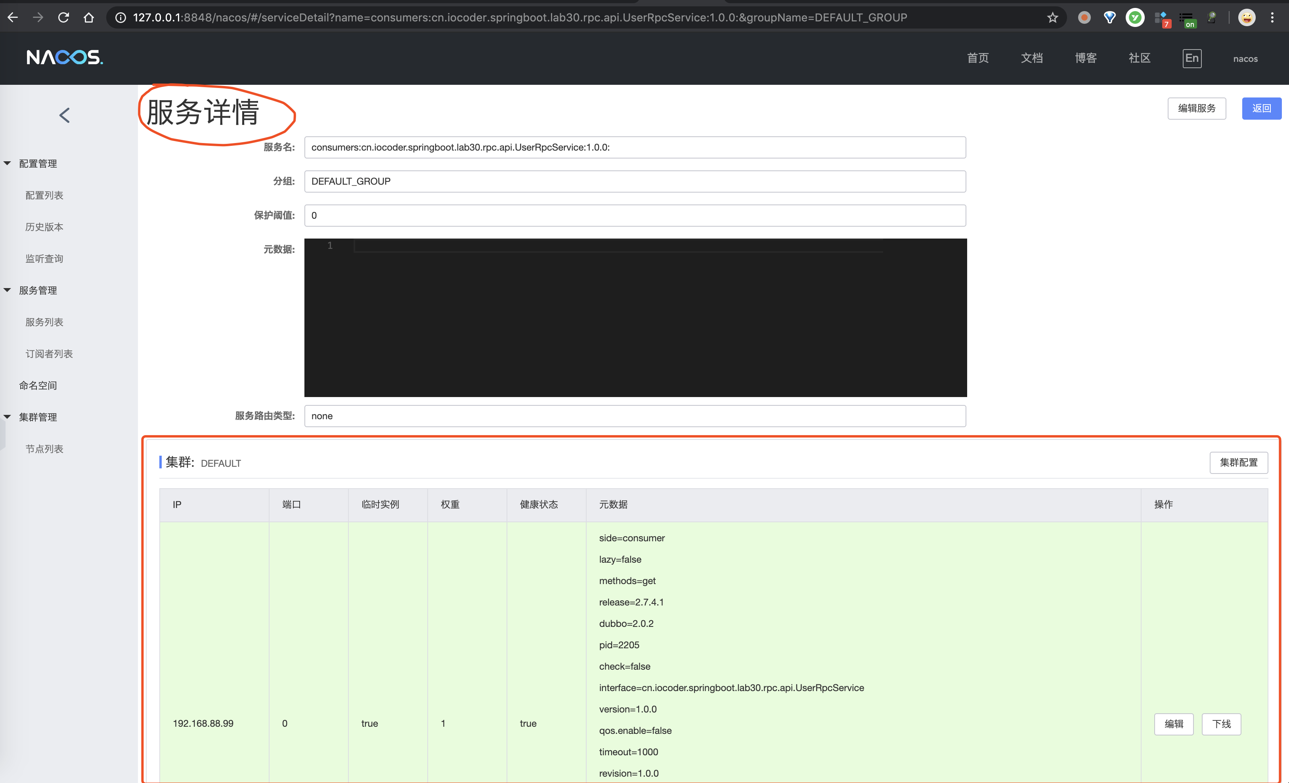
Task: Open the 集群配置 button
Action: [x=1238, y=462]
